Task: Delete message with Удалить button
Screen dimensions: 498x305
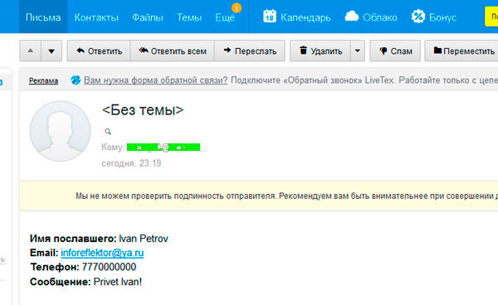Action: pyautogui.click(x=320, y=51)
